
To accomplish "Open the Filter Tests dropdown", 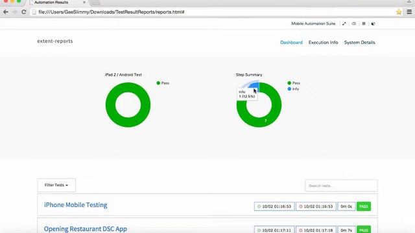I will coord(56,185).
